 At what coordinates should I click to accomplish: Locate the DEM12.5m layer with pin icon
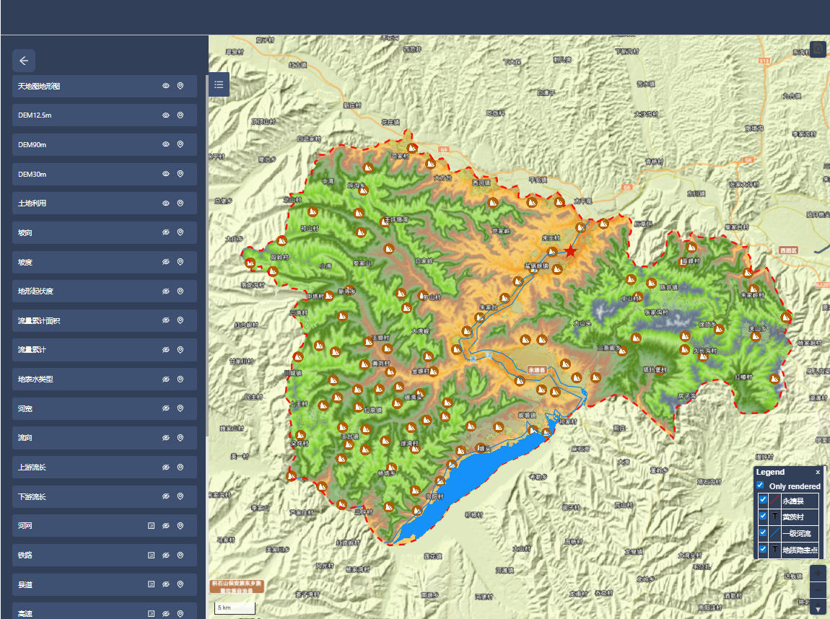click(x=180, y=115)
